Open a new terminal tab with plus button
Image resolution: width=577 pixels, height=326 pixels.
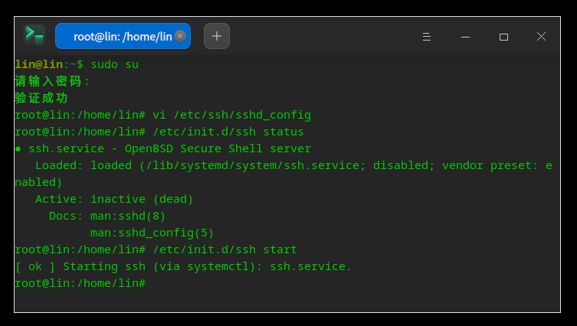[217, 36]
